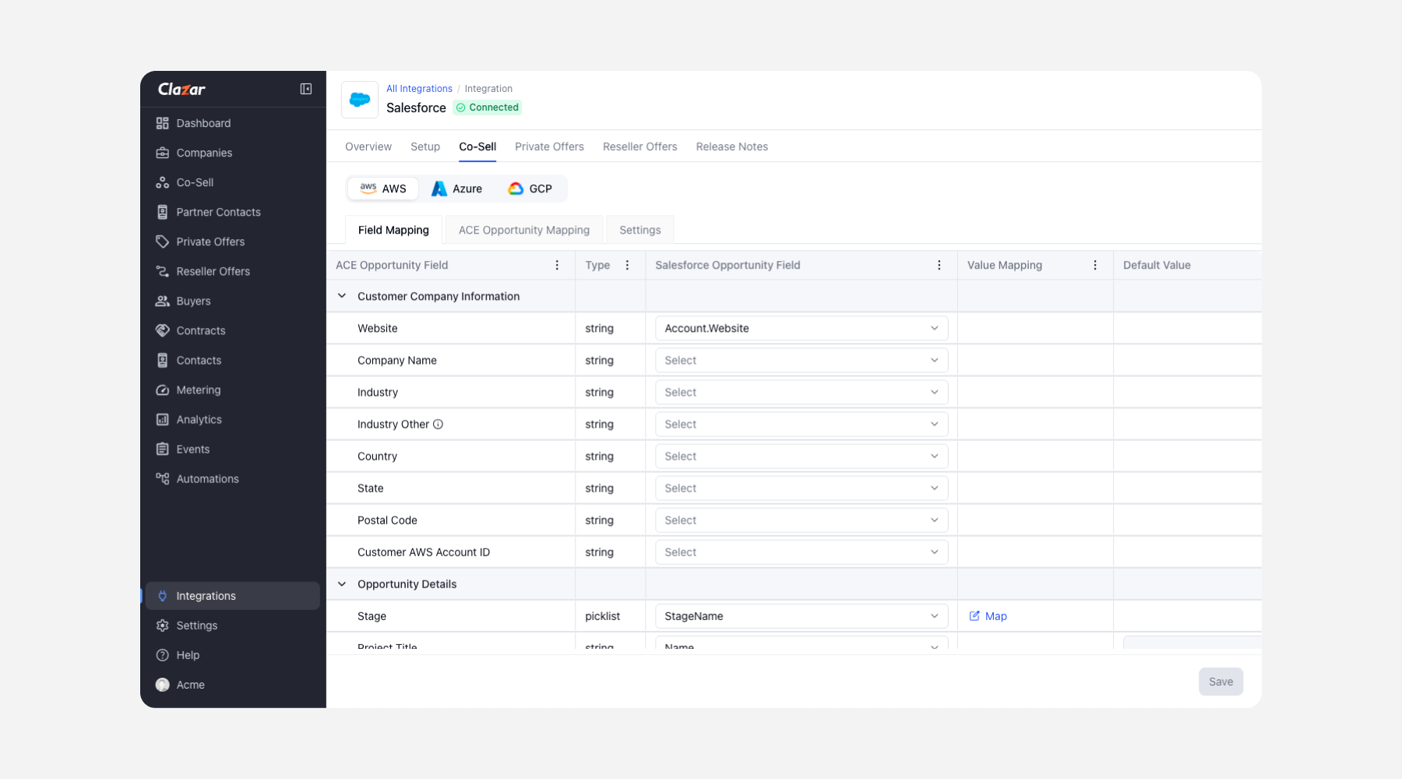Click the Co-Sell nodes icon in sidebar
Viewport: 1402px width, 779px height.
tap(162, 182)
